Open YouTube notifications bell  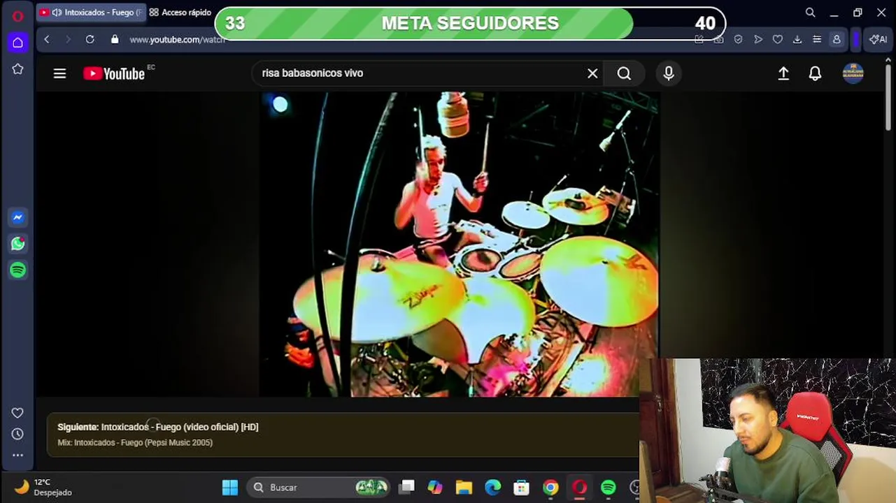click(815, 73)
